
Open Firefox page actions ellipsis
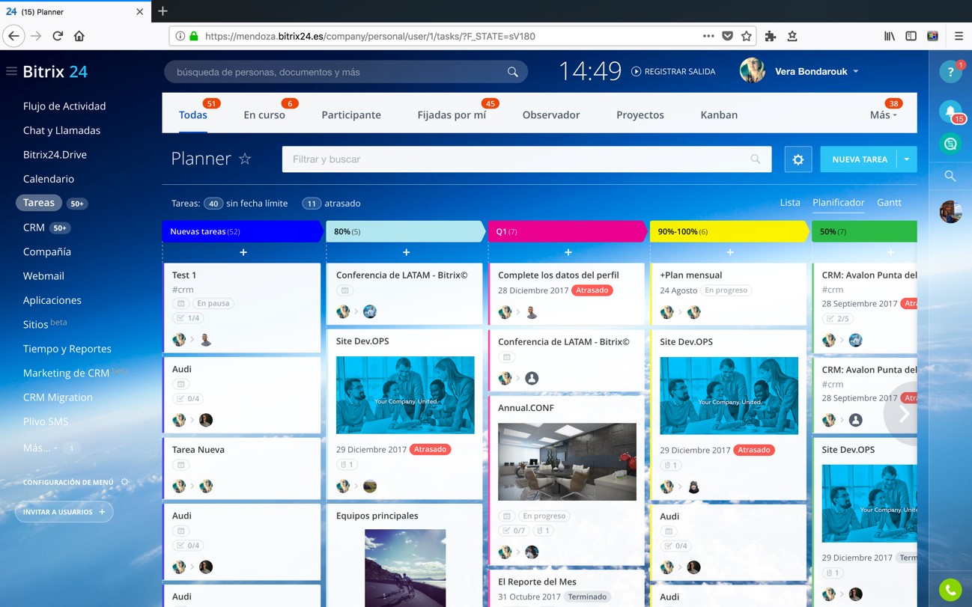(708, 36)
